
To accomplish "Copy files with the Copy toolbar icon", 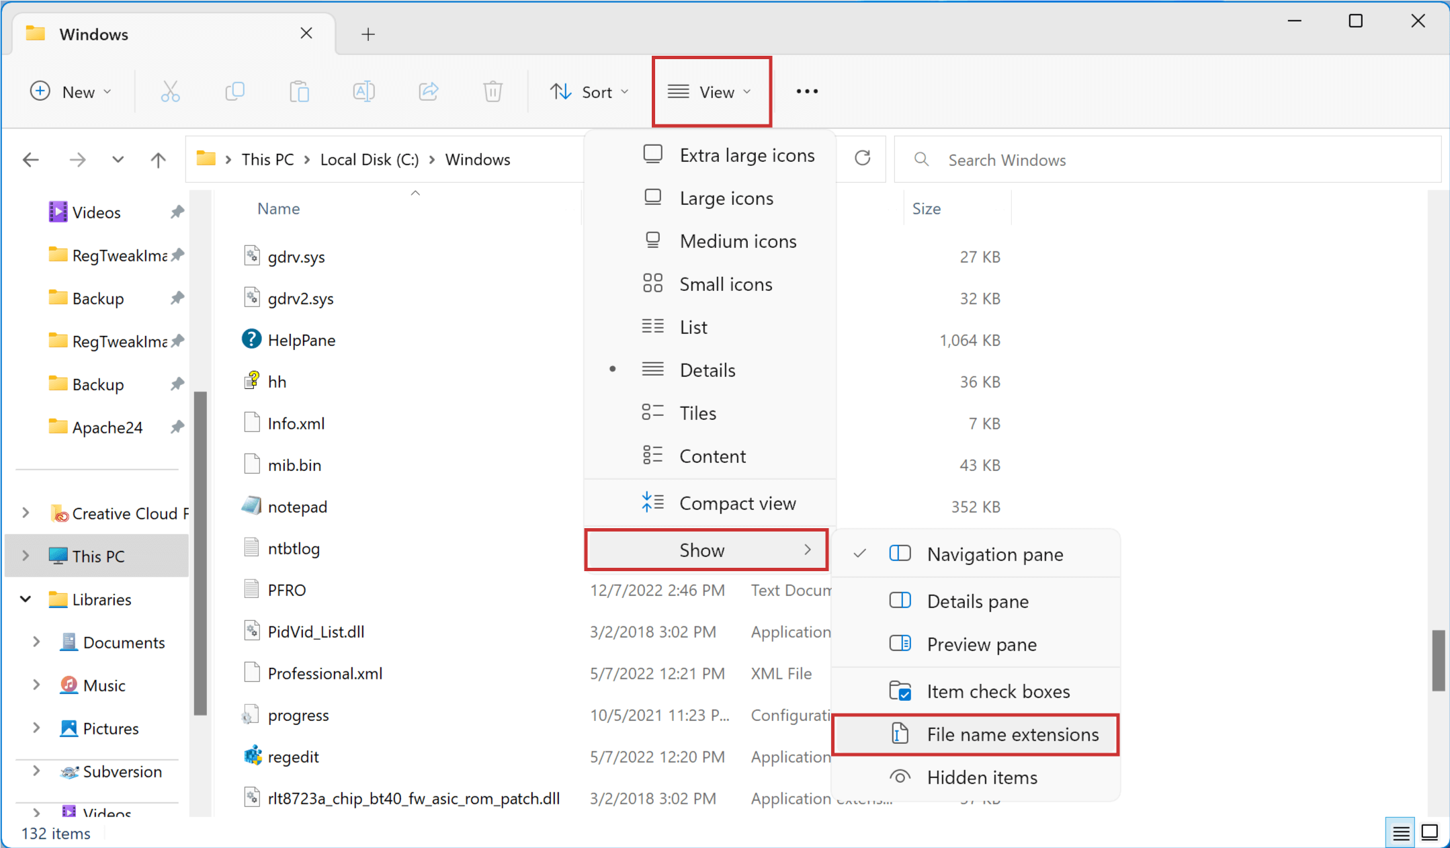I will click(x=234, y=91).
